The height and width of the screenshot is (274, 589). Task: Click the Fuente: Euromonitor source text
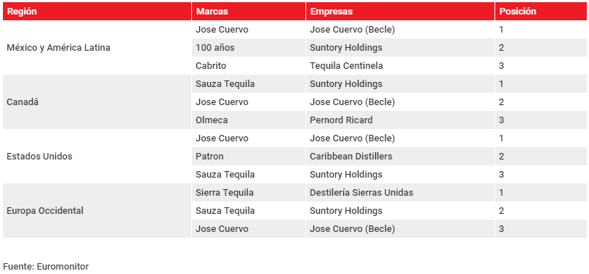(47, 267)
